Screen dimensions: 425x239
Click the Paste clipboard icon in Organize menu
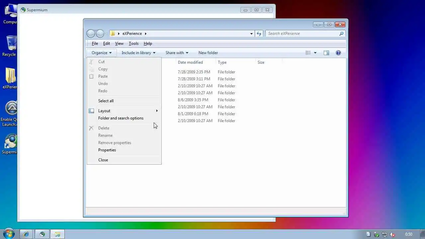tap(91, 76)
